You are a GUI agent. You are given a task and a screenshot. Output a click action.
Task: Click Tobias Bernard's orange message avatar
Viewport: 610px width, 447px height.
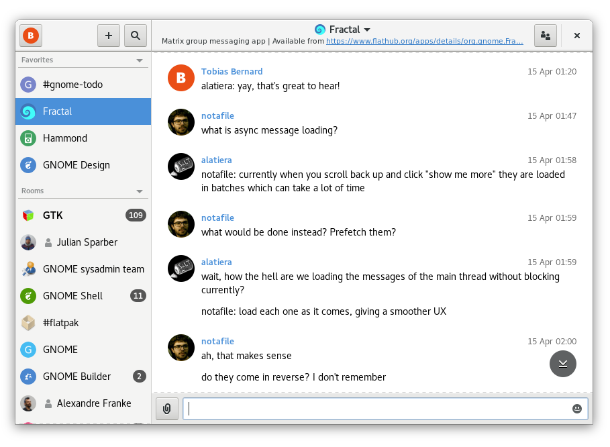181,78
